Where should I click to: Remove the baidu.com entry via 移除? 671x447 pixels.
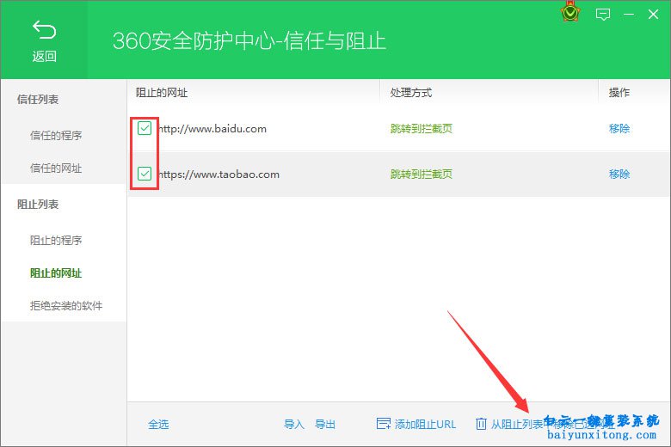tap(619, 129)
